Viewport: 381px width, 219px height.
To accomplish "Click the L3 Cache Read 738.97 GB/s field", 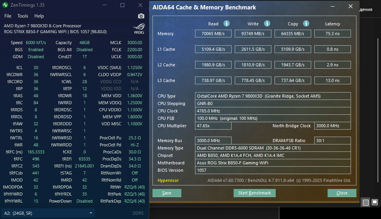I will [x=213, y=80].
